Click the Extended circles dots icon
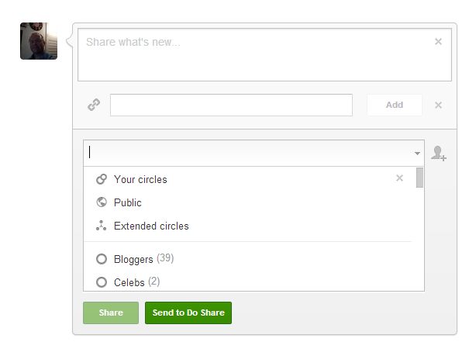The image size is (476, 342). (x=101, y=226)
